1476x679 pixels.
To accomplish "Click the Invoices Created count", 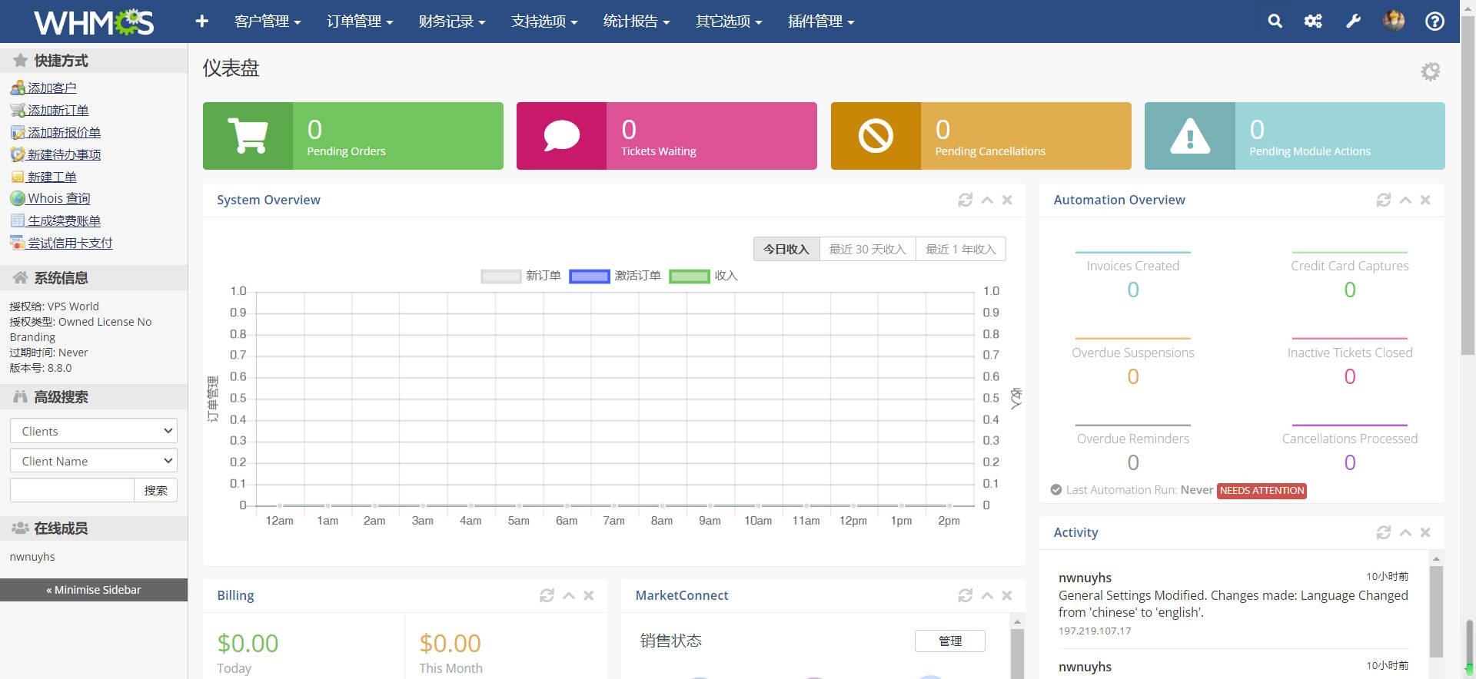I will 1133,290.
